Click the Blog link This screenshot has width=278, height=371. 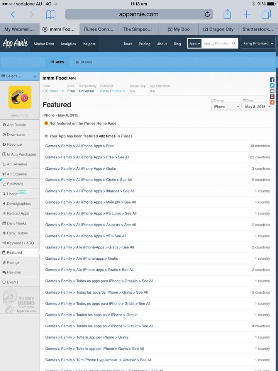tap(177, 44)
